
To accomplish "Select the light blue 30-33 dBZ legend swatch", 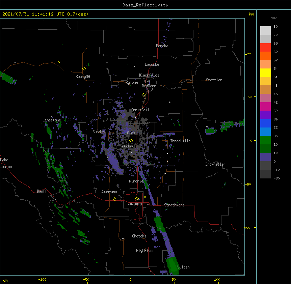I will coord(265,132).
